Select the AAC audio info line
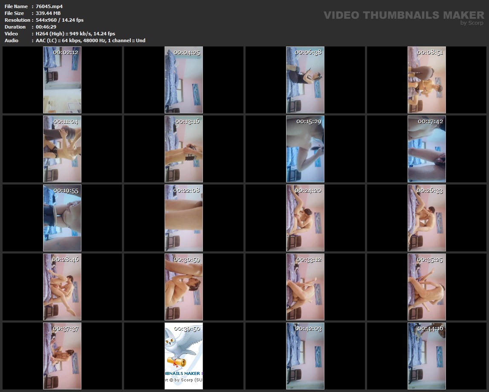Screen dimensions: 489x392 coord(90,40)
